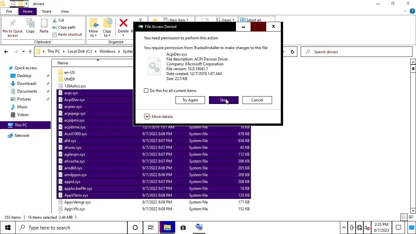Click the Copy icon in Clipboard group
The height and width of the screenshot is (234, 416).
pyautogui.click(x=30, y=26)
